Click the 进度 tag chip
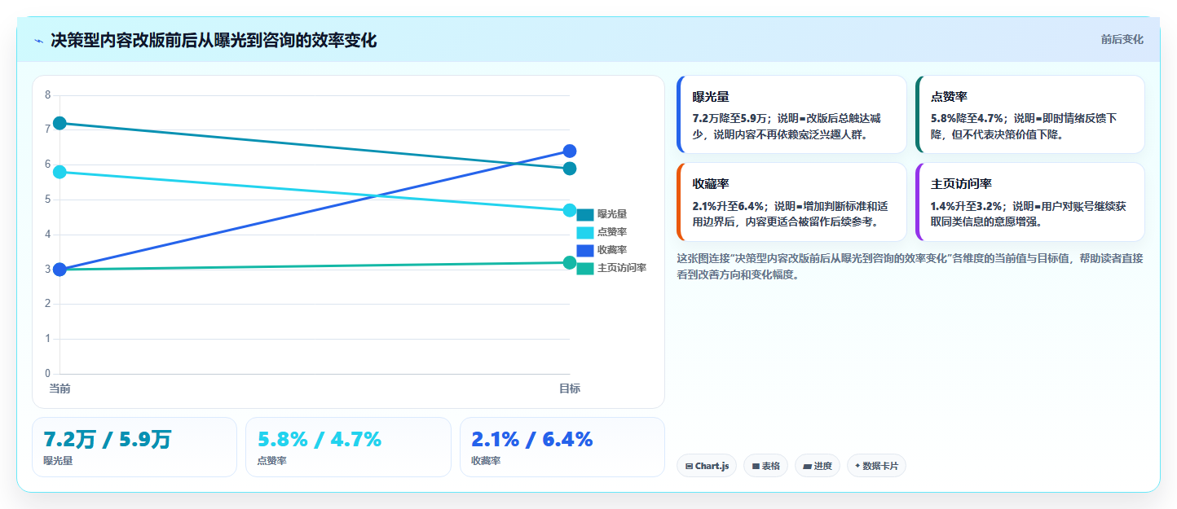This screenshot has height=509, width=1177. [x=818, y=466]
